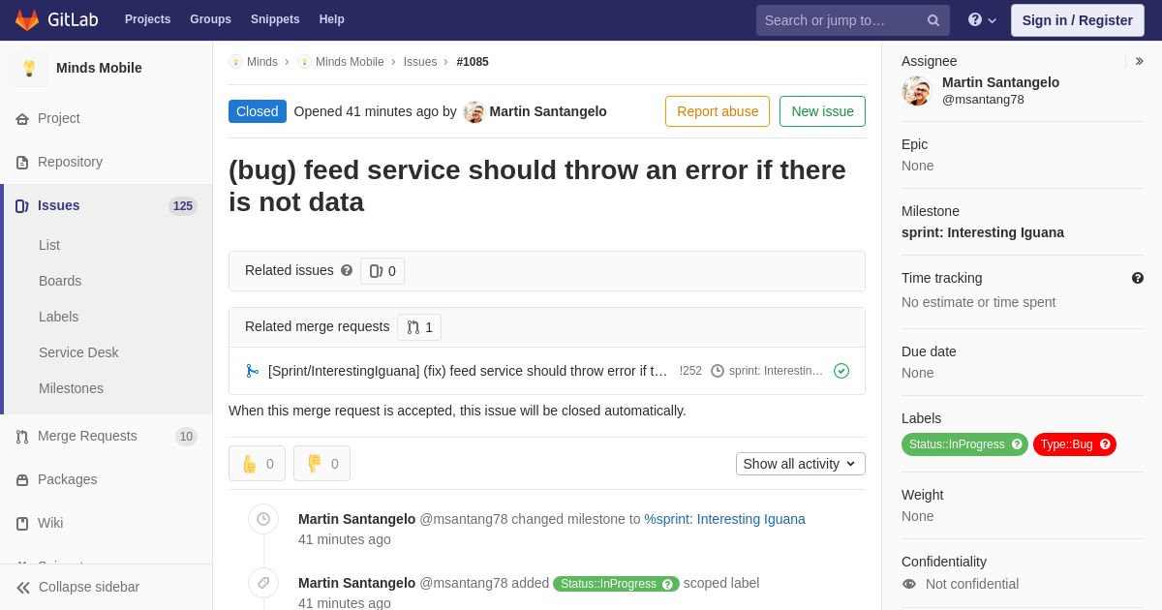
Task: Click the milestone clock icon in merge request row
Action: [x=718, y=371]
